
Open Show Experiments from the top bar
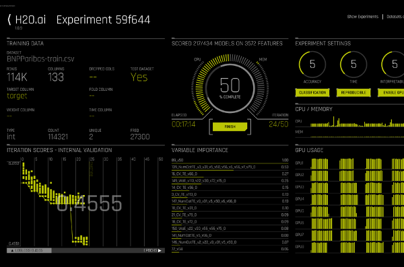(362, 17)
